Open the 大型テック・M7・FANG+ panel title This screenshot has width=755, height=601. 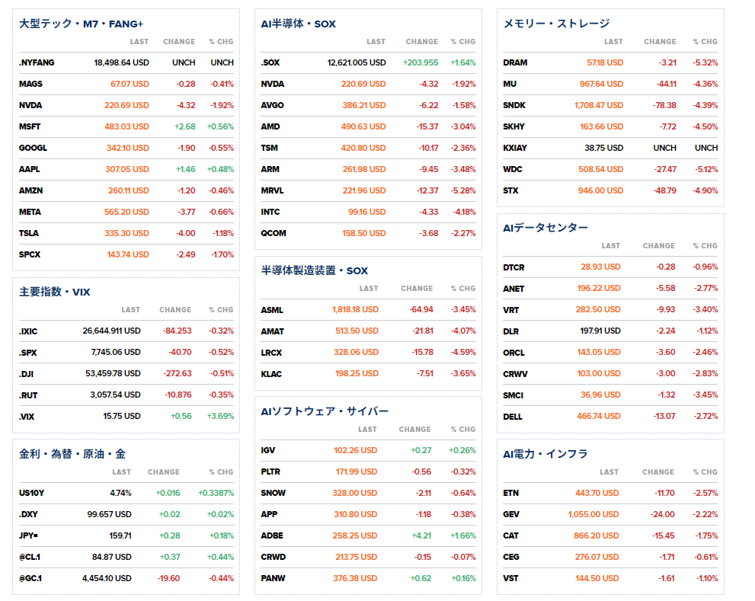pyautogui.click(x=81, y=24)
